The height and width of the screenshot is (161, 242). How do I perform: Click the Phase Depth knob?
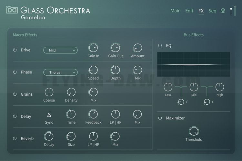tap(116, 70)
